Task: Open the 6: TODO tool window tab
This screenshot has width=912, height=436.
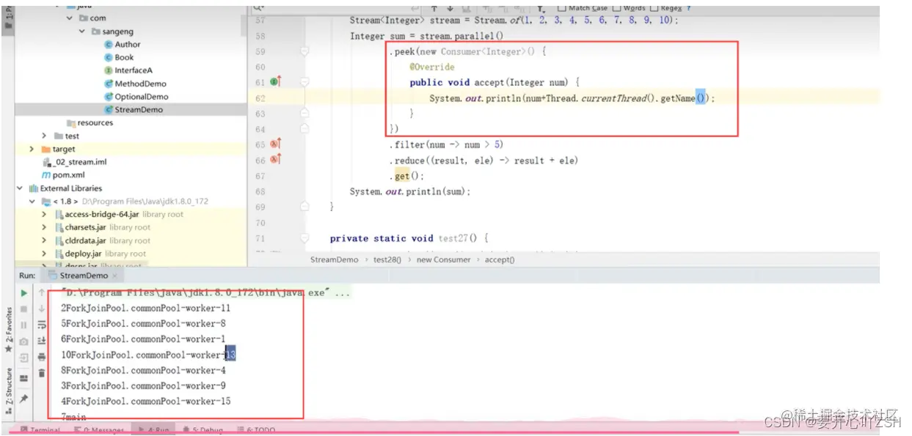Action: pos(255,431)
